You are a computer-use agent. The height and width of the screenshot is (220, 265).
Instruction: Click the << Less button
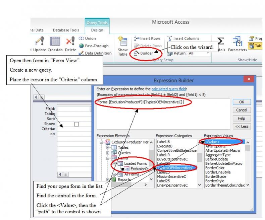pyautogui.click(x=242, y=126)
